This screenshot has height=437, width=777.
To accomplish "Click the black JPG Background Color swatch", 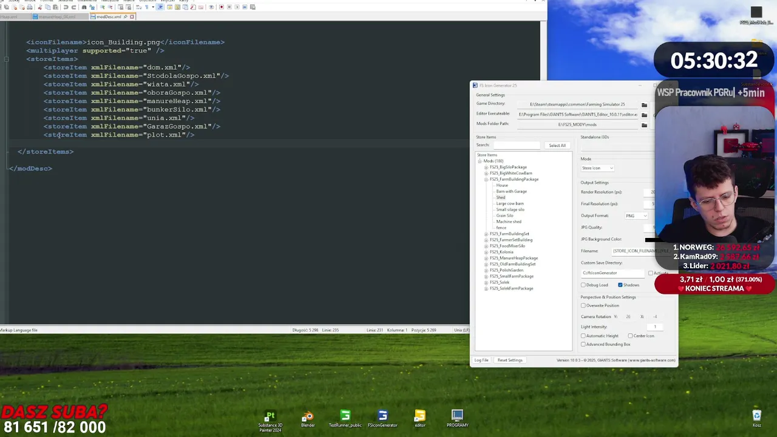I will click(x=651, y=239).
